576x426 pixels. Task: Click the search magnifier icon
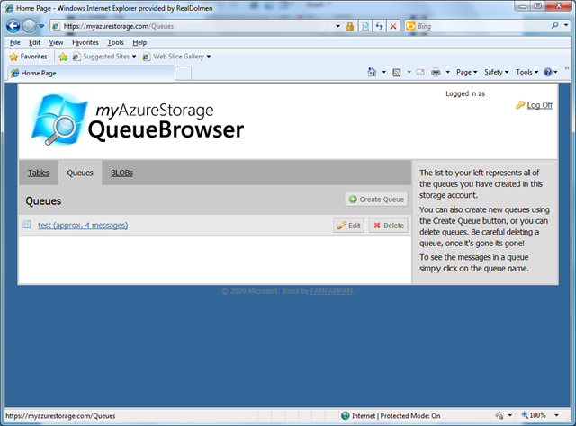(x=554, y=25)
